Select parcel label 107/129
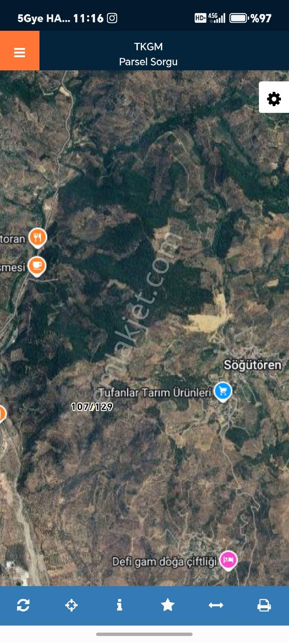Image resolution: width=289 pixels, height=643 pixels. (x=92, y=407)
